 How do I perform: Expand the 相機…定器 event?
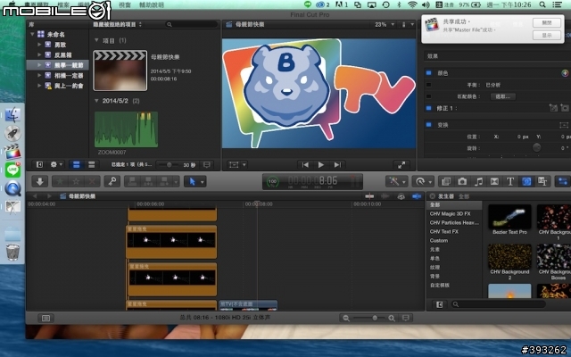pos(39,75)
